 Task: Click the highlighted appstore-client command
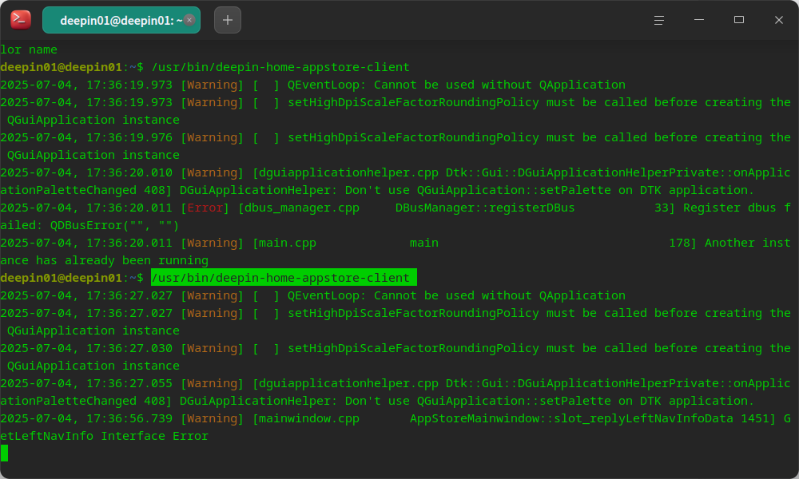[284, 278]
